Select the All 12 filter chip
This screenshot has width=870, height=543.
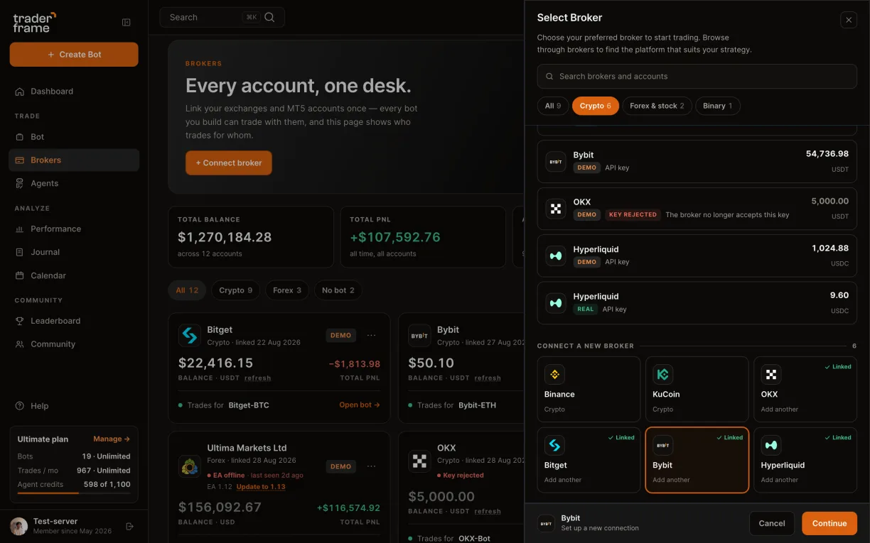(187, 290)
